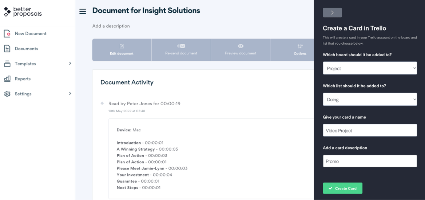Image resolution: width=425 pixels, height=200 pixels.
Task: Click the Documents page icon in sidebar
Action: 7,49
